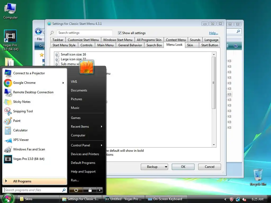Image resolution: width=271 pixels, height=203 pixels.
Task: Open the Start Button tab
Action: [210, 45]
